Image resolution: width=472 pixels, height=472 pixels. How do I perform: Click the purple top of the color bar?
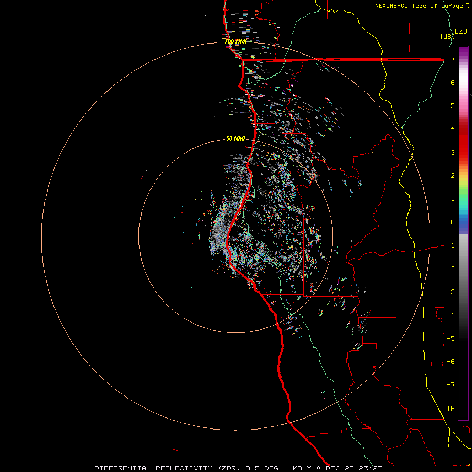point(463,52)
